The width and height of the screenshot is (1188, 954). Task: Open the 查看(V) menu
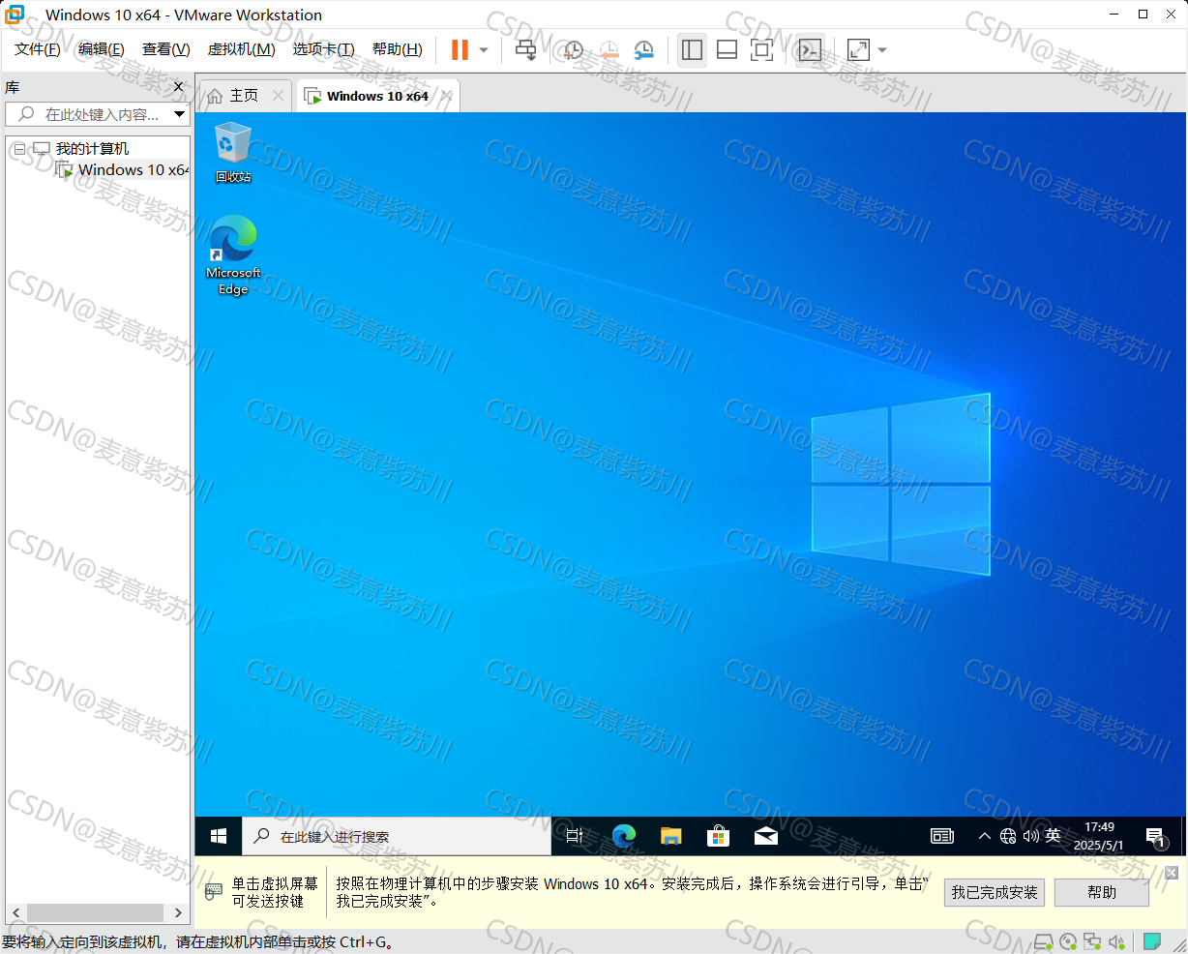click(166, 49)
